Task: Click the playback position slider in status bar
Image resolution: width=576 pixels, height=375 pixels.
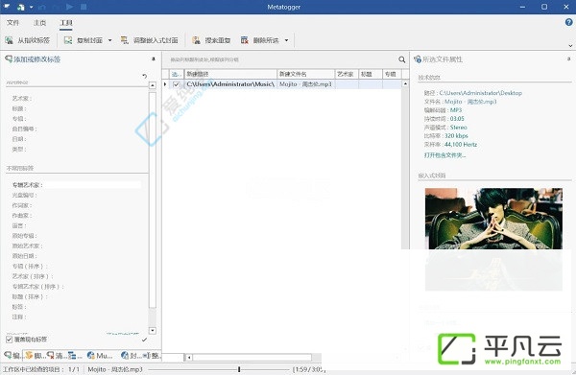Action: 218,369
